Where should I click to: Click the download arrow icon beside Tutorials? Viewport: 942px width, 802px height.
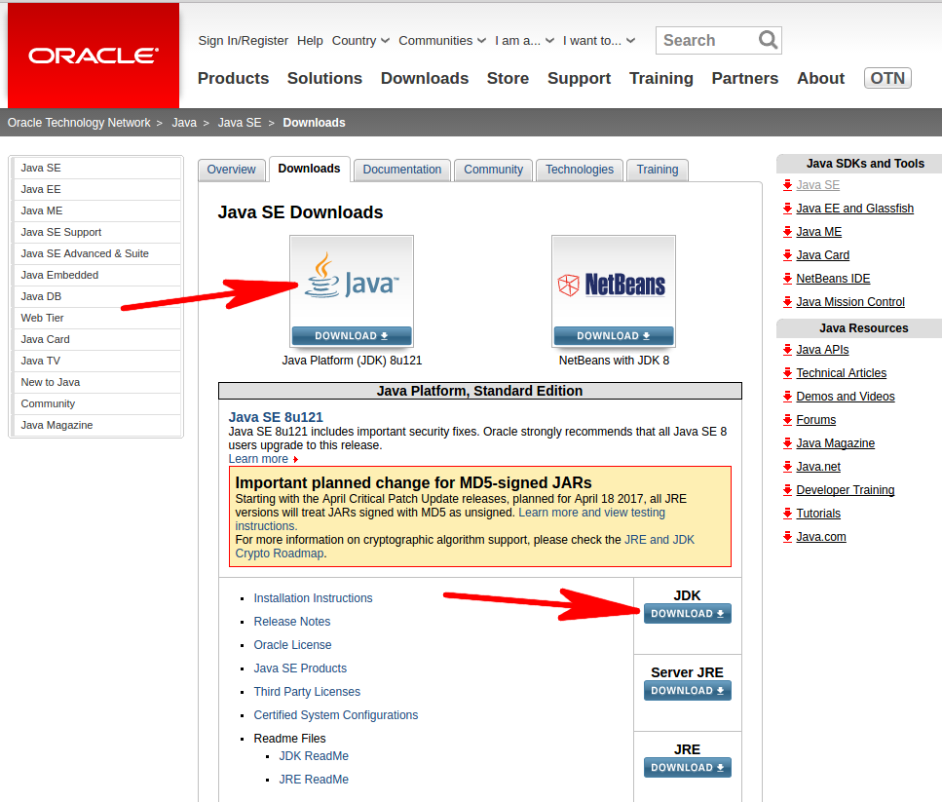(x=788, y=514)
